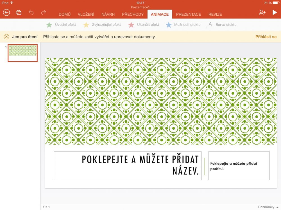The height and width of the screenshot is (210, 281).
Task: Redo the undone action
Action: [44, 12]
